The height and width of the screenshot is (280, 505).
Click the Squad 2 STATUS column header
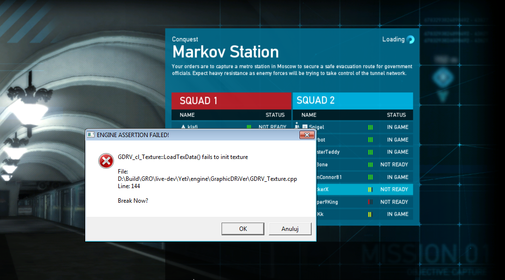(396, 115)
